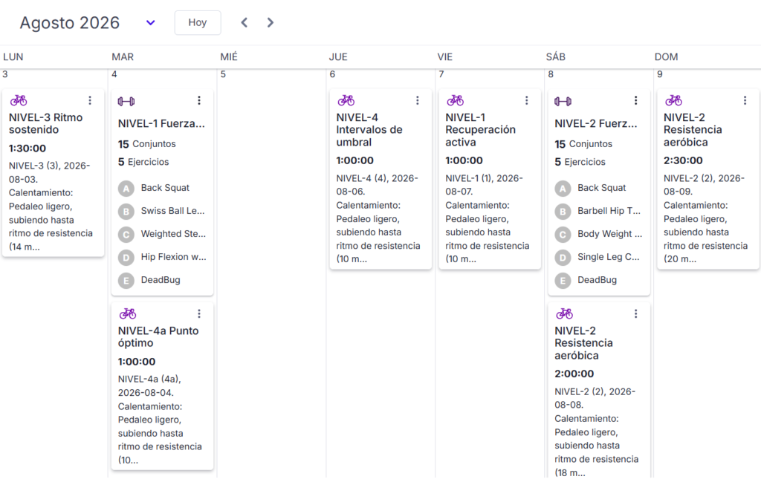Select the Swiss Ball Le... exercise
This screenshot has height=482, width=761.
click(x=172, y=211)
